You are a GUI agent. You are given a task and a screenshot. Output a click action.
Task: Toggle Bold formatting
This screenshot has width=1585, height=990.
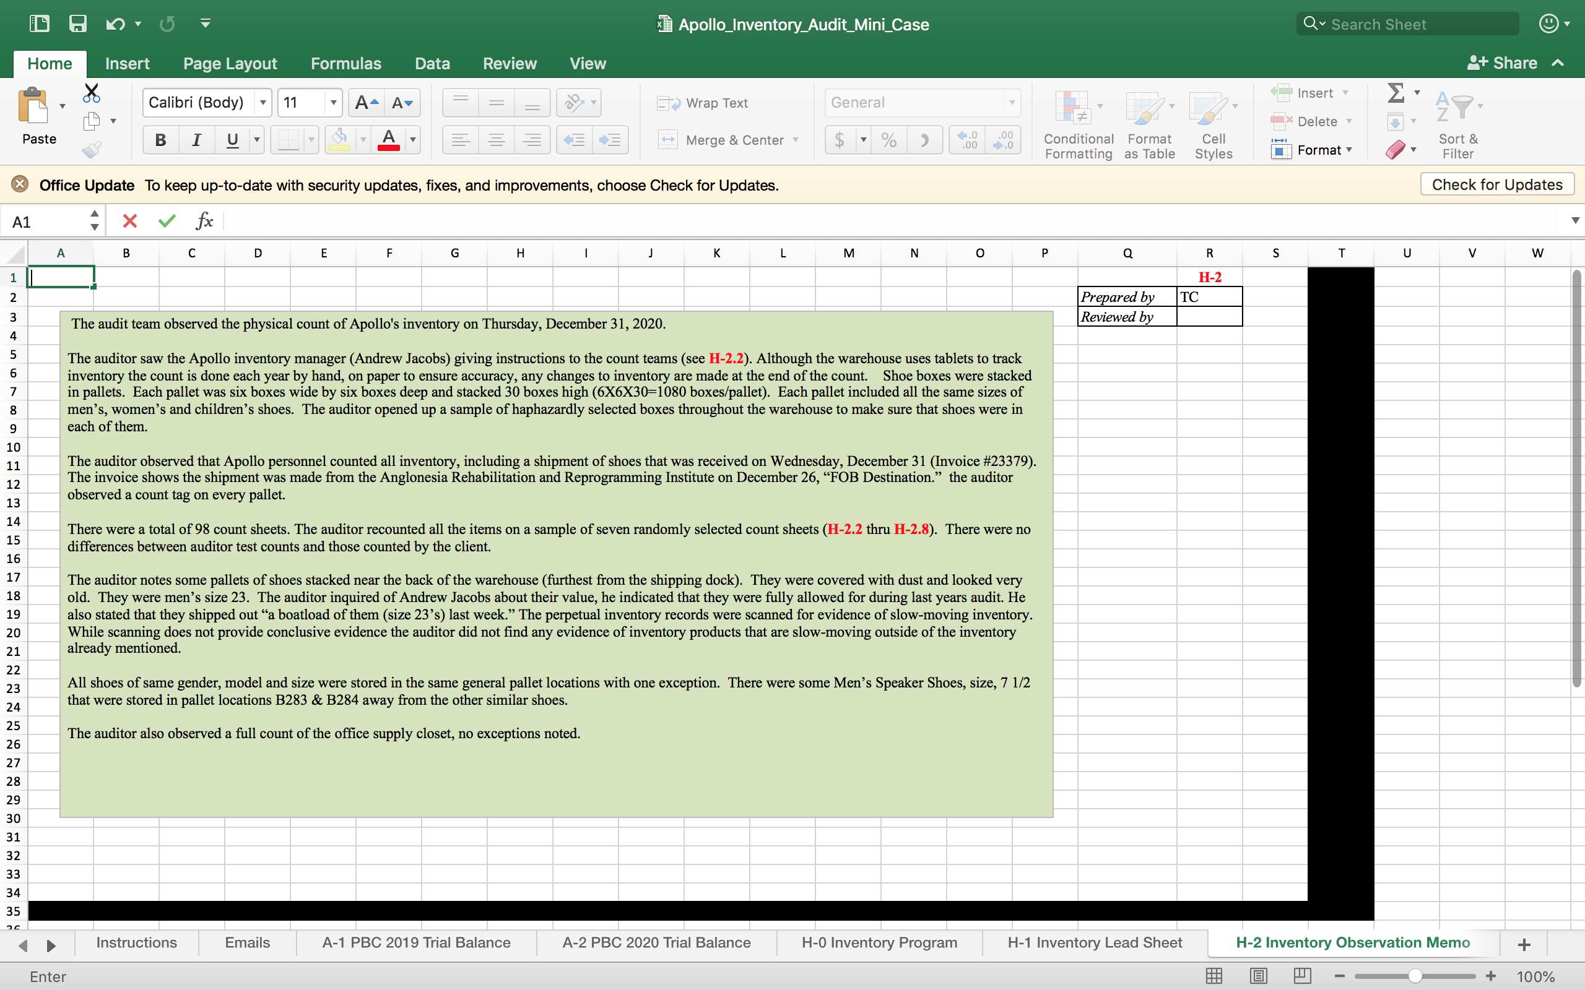[x=160, y=140]
